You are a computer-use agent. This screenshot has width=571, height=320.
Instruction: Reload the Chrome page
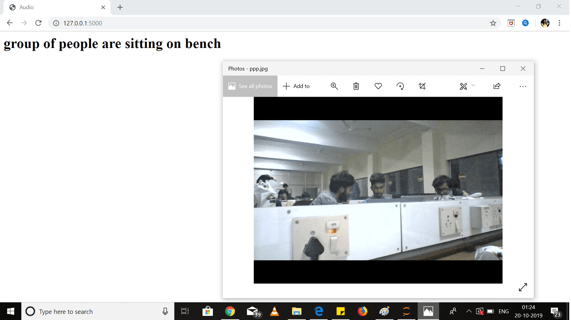pyautogui.click(x=38, y=23)
